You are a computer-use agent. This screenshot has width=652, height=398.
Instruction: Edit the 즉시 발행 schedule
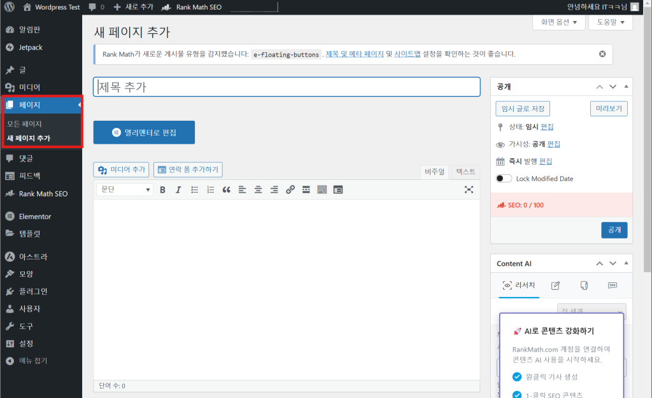(x=546, y=161)
